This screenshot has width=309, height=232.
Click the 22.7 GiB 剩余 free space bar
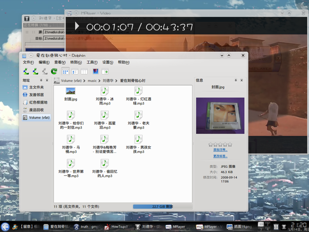tap(163, 207)
